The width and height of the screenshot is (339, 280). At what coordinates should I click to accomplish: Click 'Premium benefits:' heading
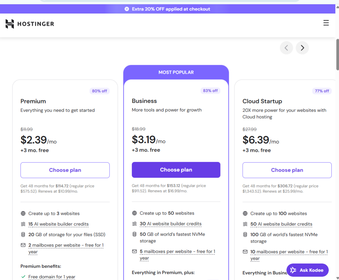(41, 266)
